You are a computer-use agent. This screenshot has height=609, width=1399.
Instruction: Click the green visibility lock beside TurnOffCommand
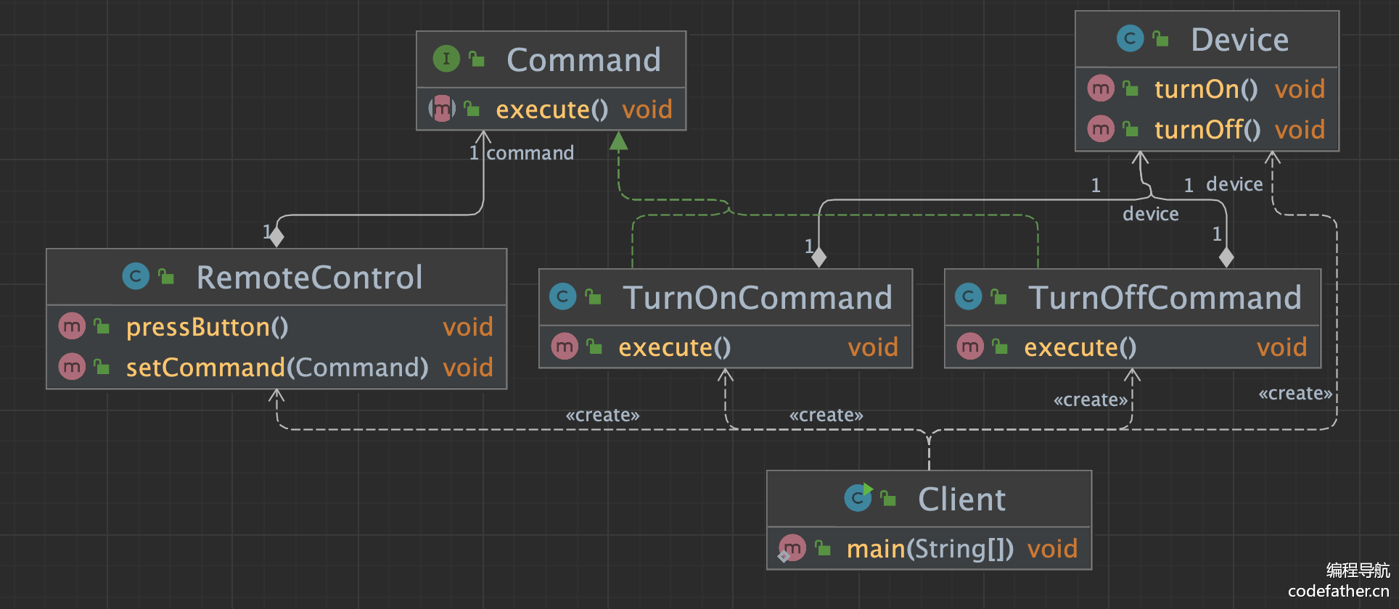(x=999, y=297)
